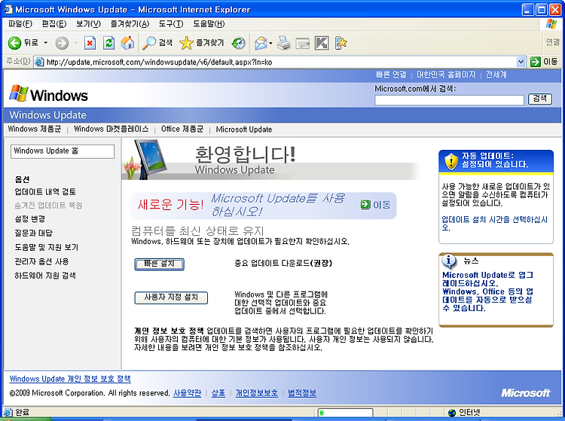The height and width of the screenshot is (421, 565).
Task: Open 업데이트 설치 시간을 선택하십시오 link
Action: tap(495, 223)
